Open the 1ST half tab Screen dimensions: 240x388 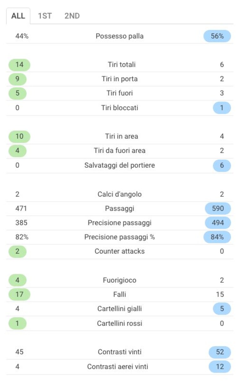pos(45,16)
